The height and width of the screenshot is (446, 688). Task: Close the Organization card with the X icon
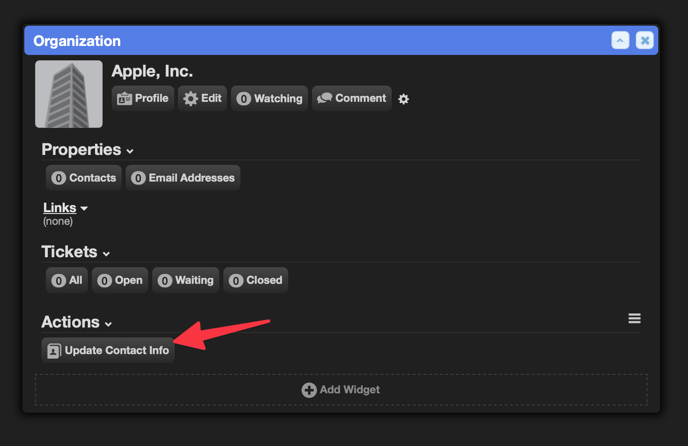tap(645, 41)
